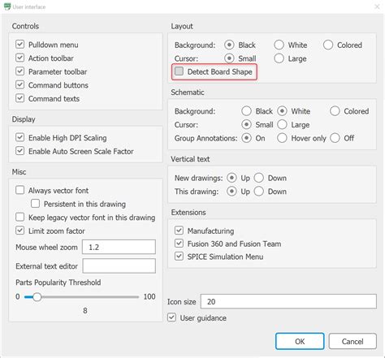Toggle Enable High DPI Scaling
The height and width of the screenshot is (358, 385).
click(19, 137)
